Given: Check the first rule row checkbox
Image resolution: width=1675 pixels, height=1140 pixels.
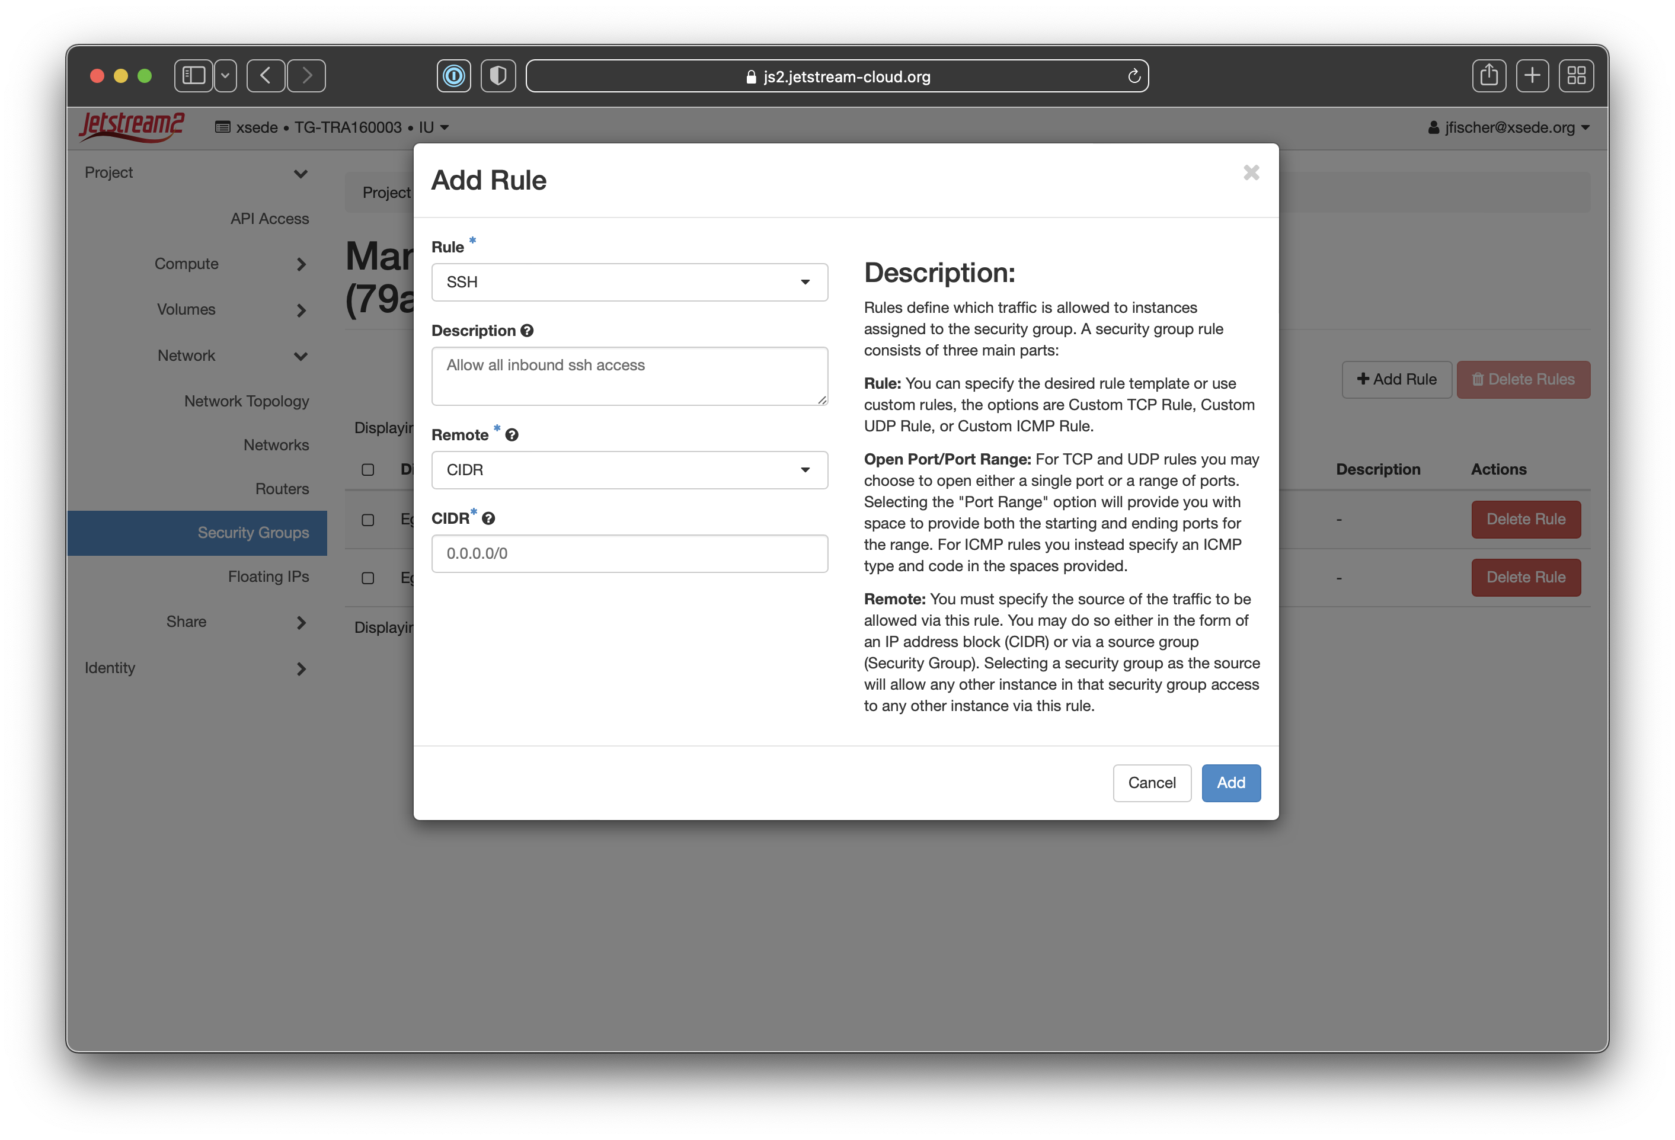Looking at the screenshot, I should (367, 520).
